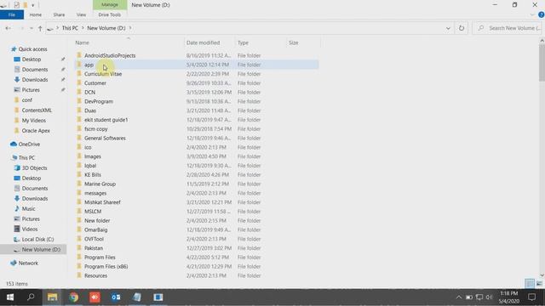Open the Help question mark icon
The width and height of the screenshot is (545, 306).
(542, 15)
